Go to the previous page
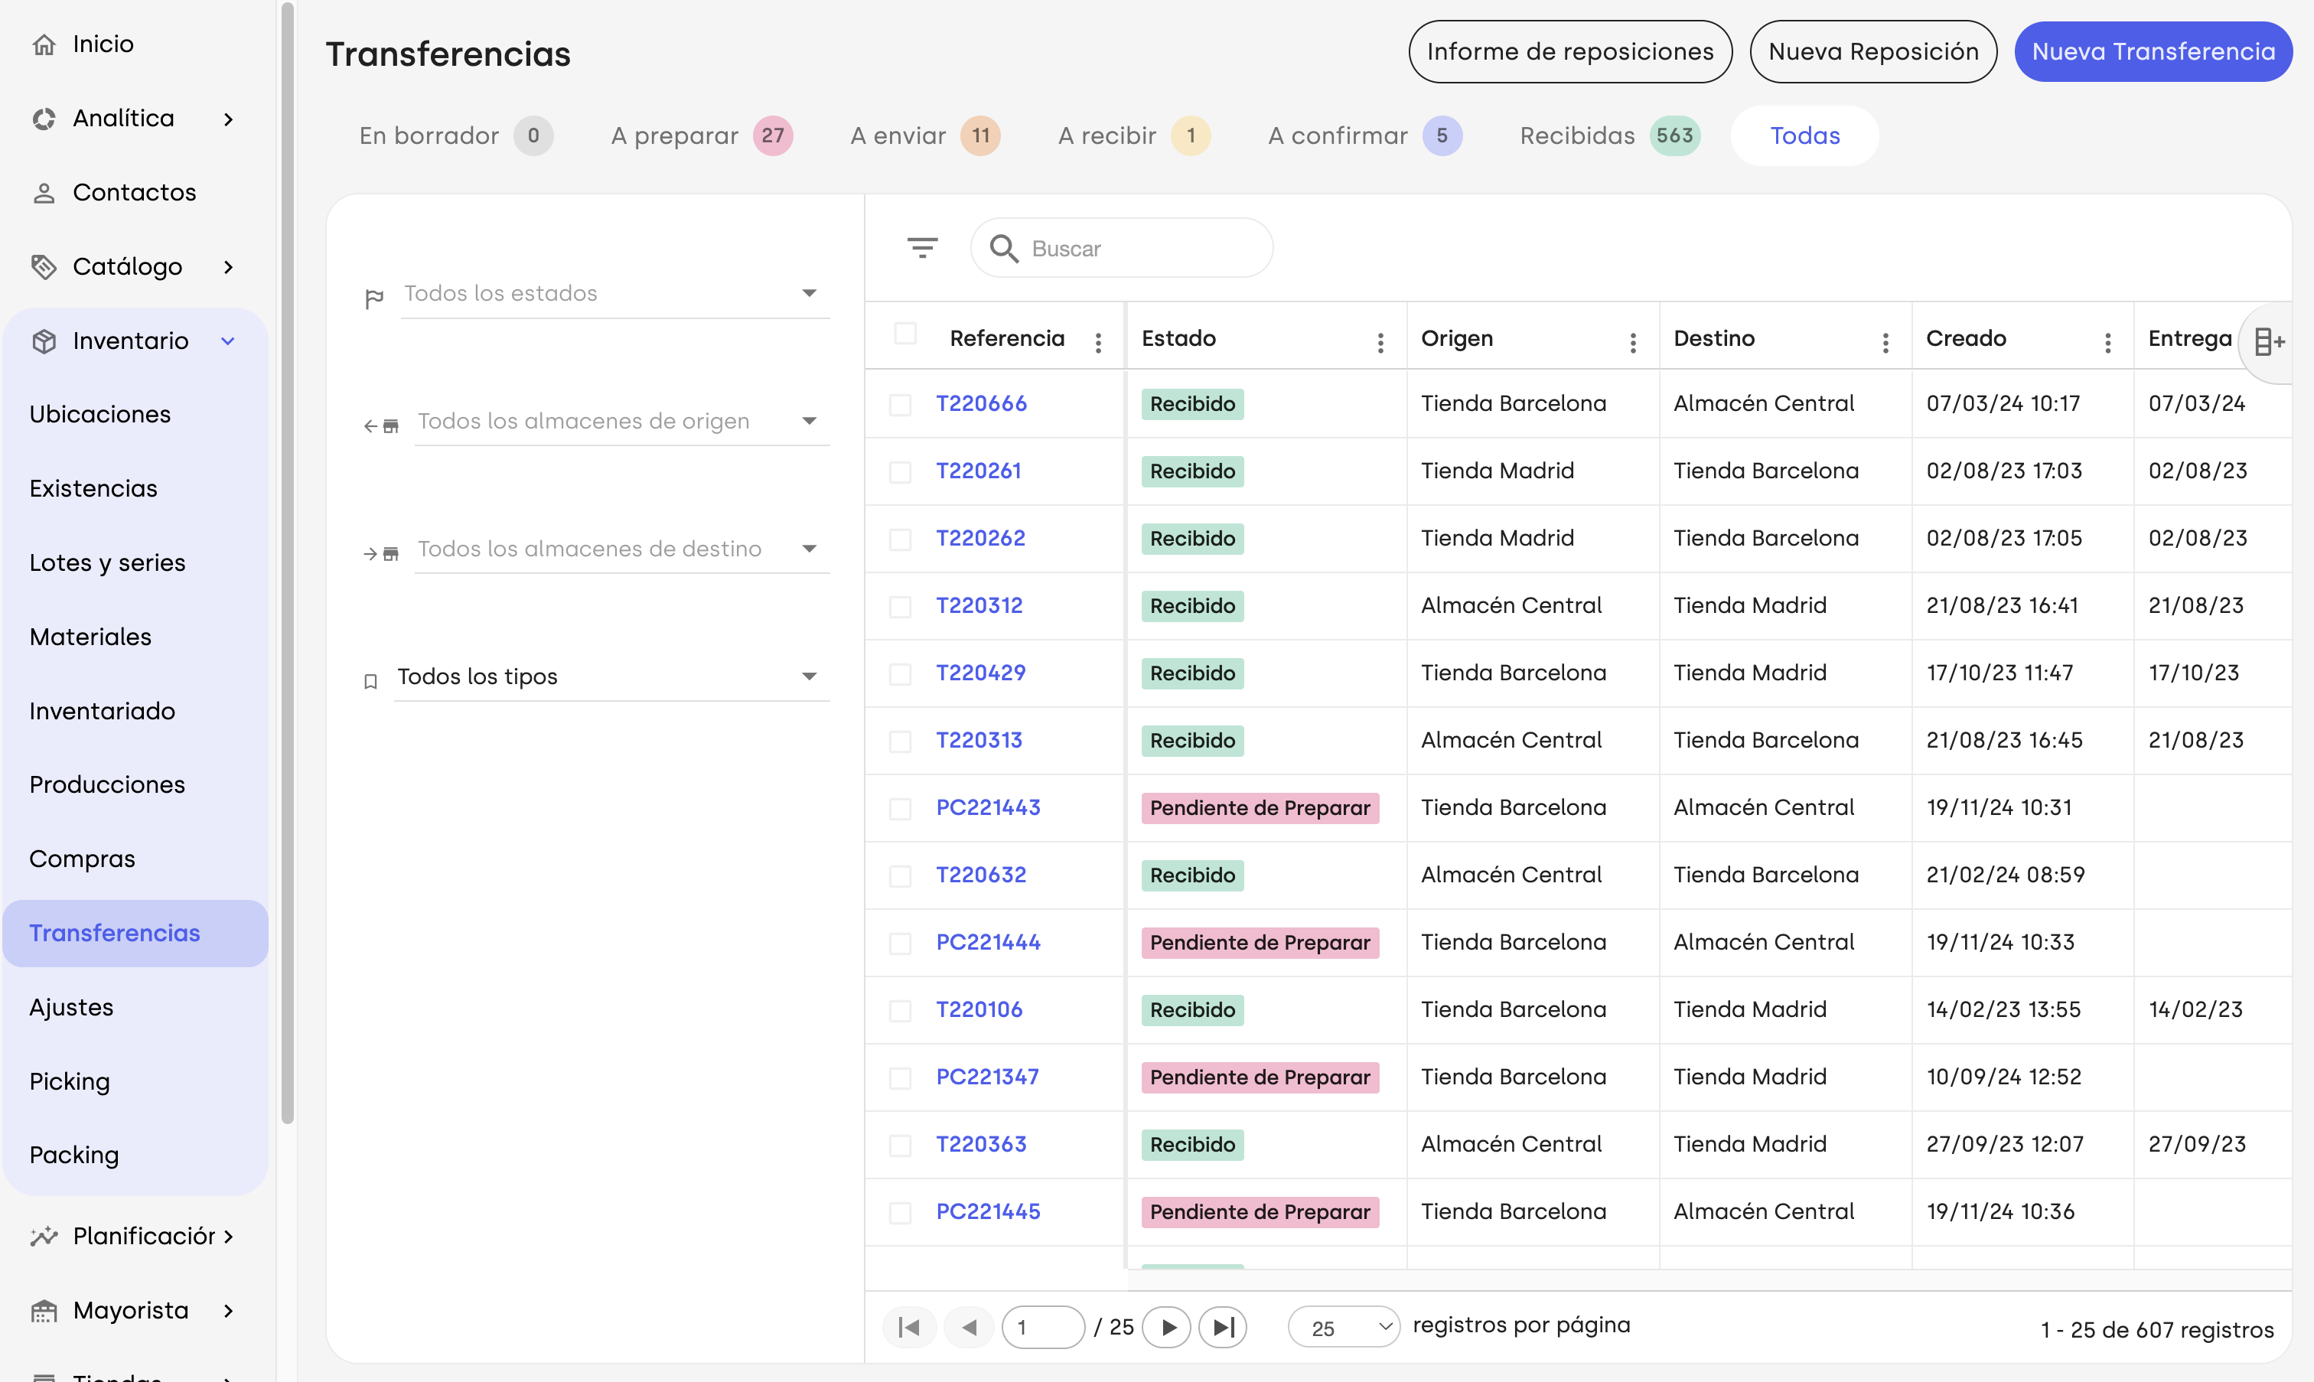Image resolution: width=2314 pixels, height=1382 pixels. (x=969, y=1327)
